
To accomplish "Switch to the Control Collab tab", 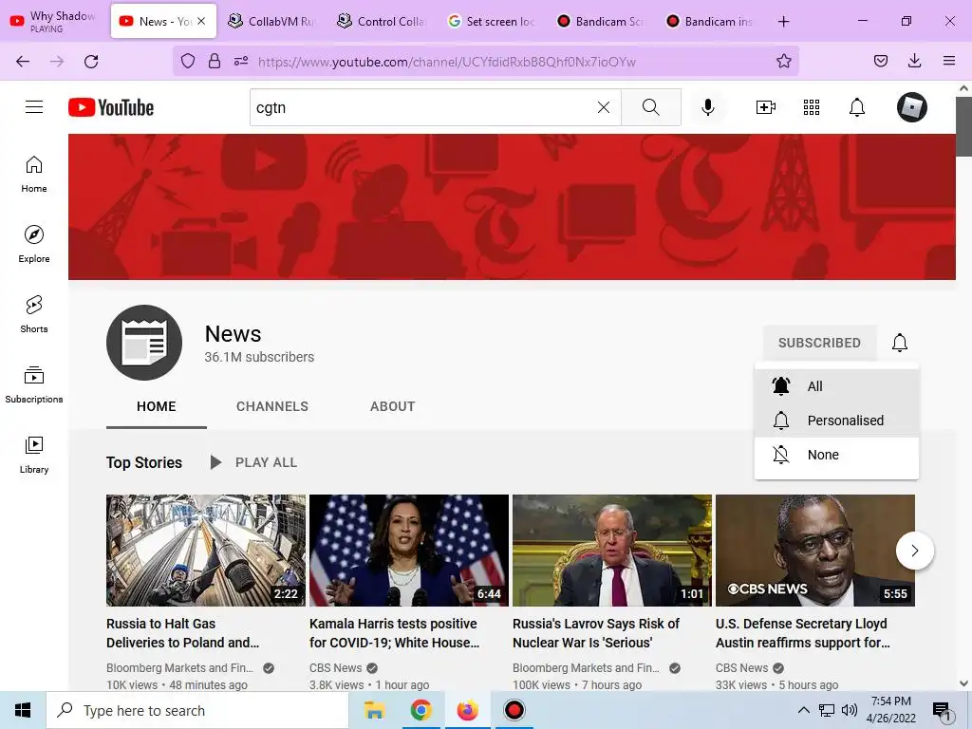I will pyautogui.click(x=381, y=21).
